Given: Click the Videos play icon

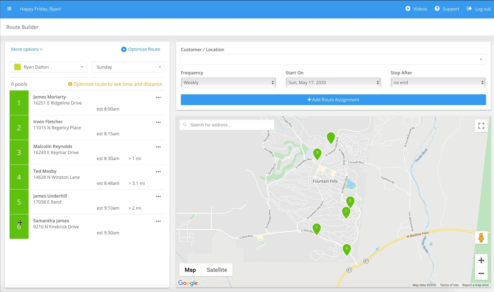Looking at the screenshot, I should (408, 9).
